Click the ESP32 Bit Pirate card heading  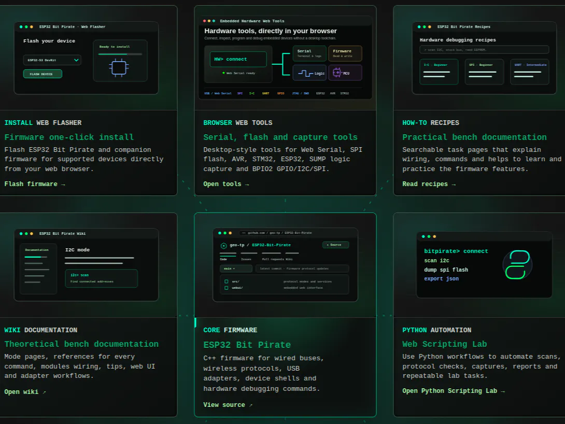[x=247, y=345]
